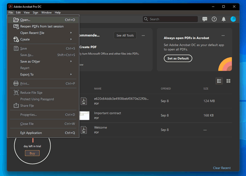246x176 pixels.
Task: Click Reopen PDFs from last session
Action: tap(41, 26)
